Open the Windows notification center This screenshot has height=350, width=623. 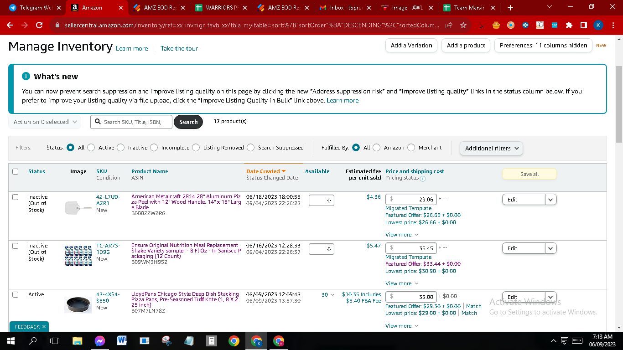click(565, 340)
